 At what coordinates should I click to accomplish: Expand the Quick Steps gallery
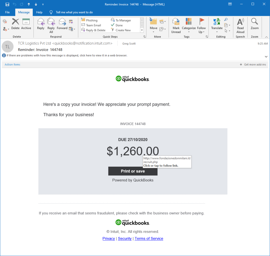pyautogui.click(x=142, y=30)
